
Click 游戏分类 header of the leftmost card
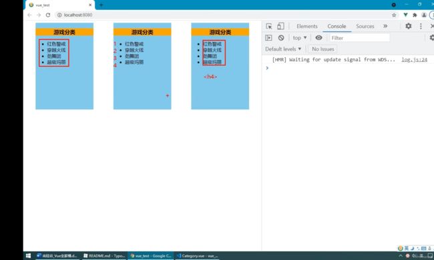click(x=64, y=32)
